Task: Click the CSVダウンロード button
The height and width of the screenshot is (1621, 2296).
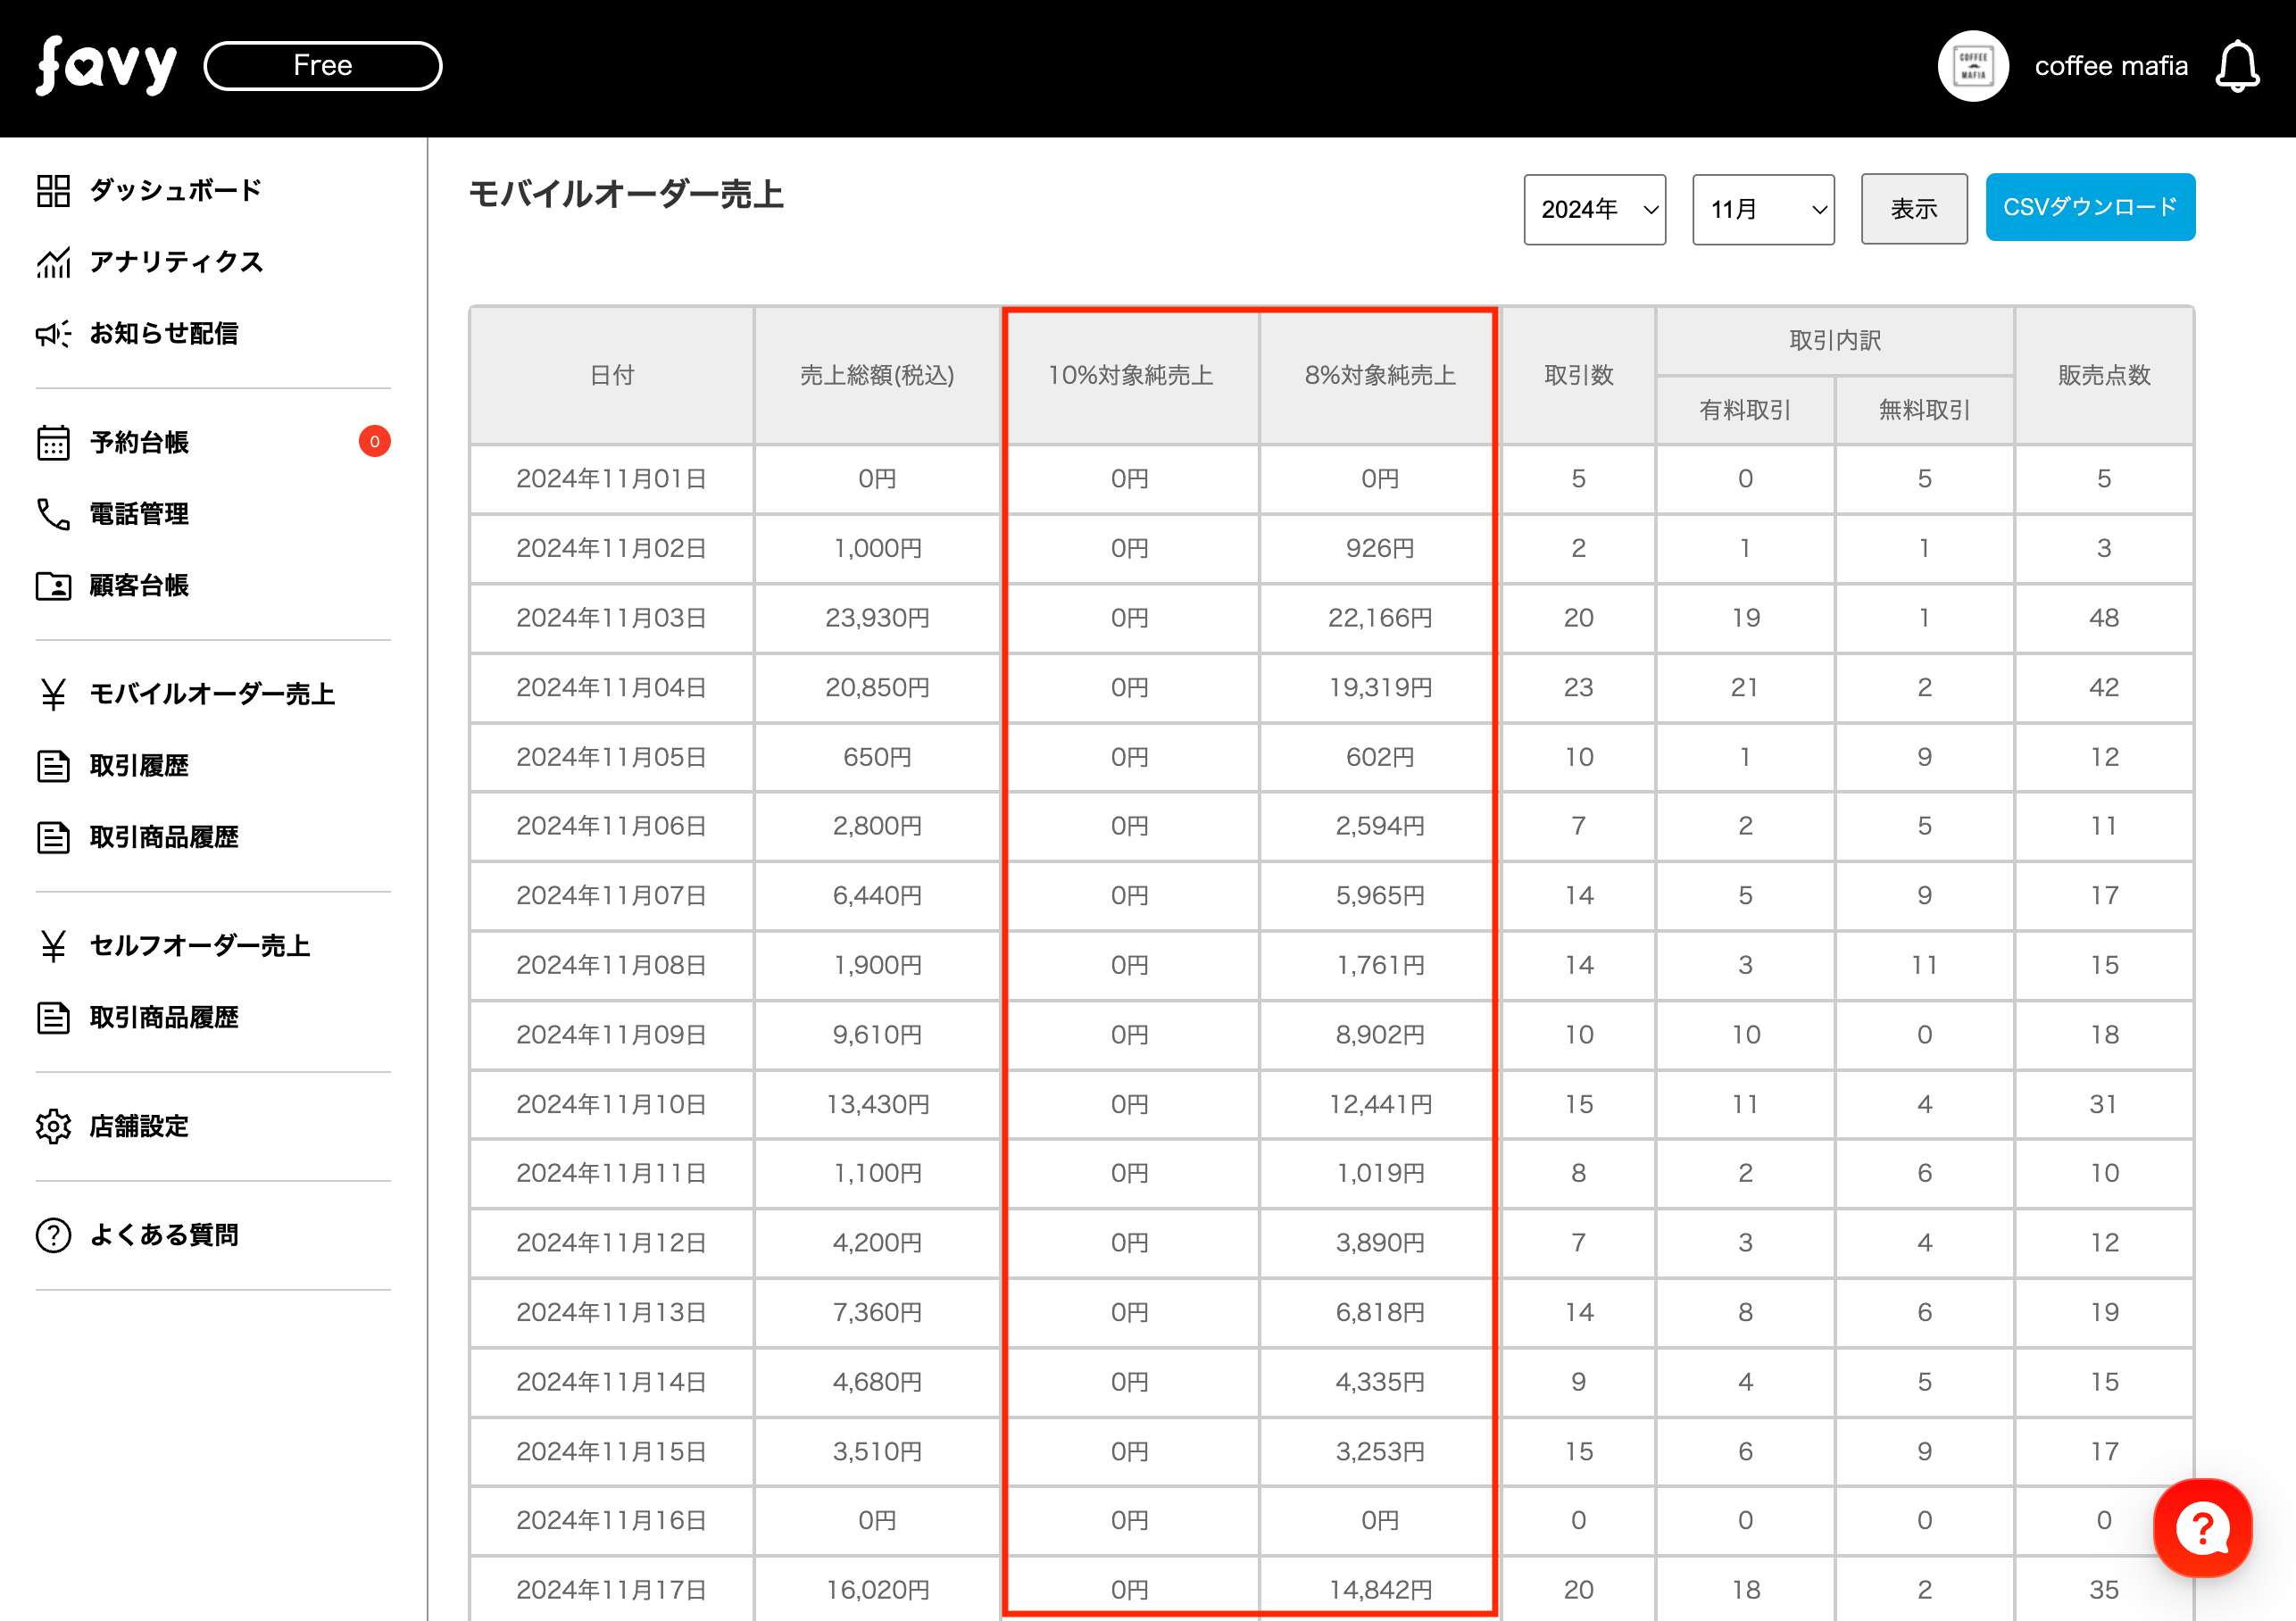Action: (x=2089, y=207)
